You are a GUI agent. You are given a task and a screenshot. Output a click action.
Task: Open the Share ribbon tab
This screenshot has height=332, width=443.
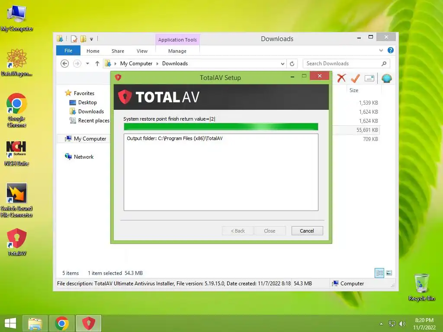coord(118,51)
